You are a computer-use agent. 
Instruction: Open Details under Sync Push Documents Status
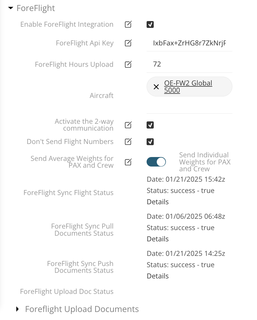coord(158,276)
